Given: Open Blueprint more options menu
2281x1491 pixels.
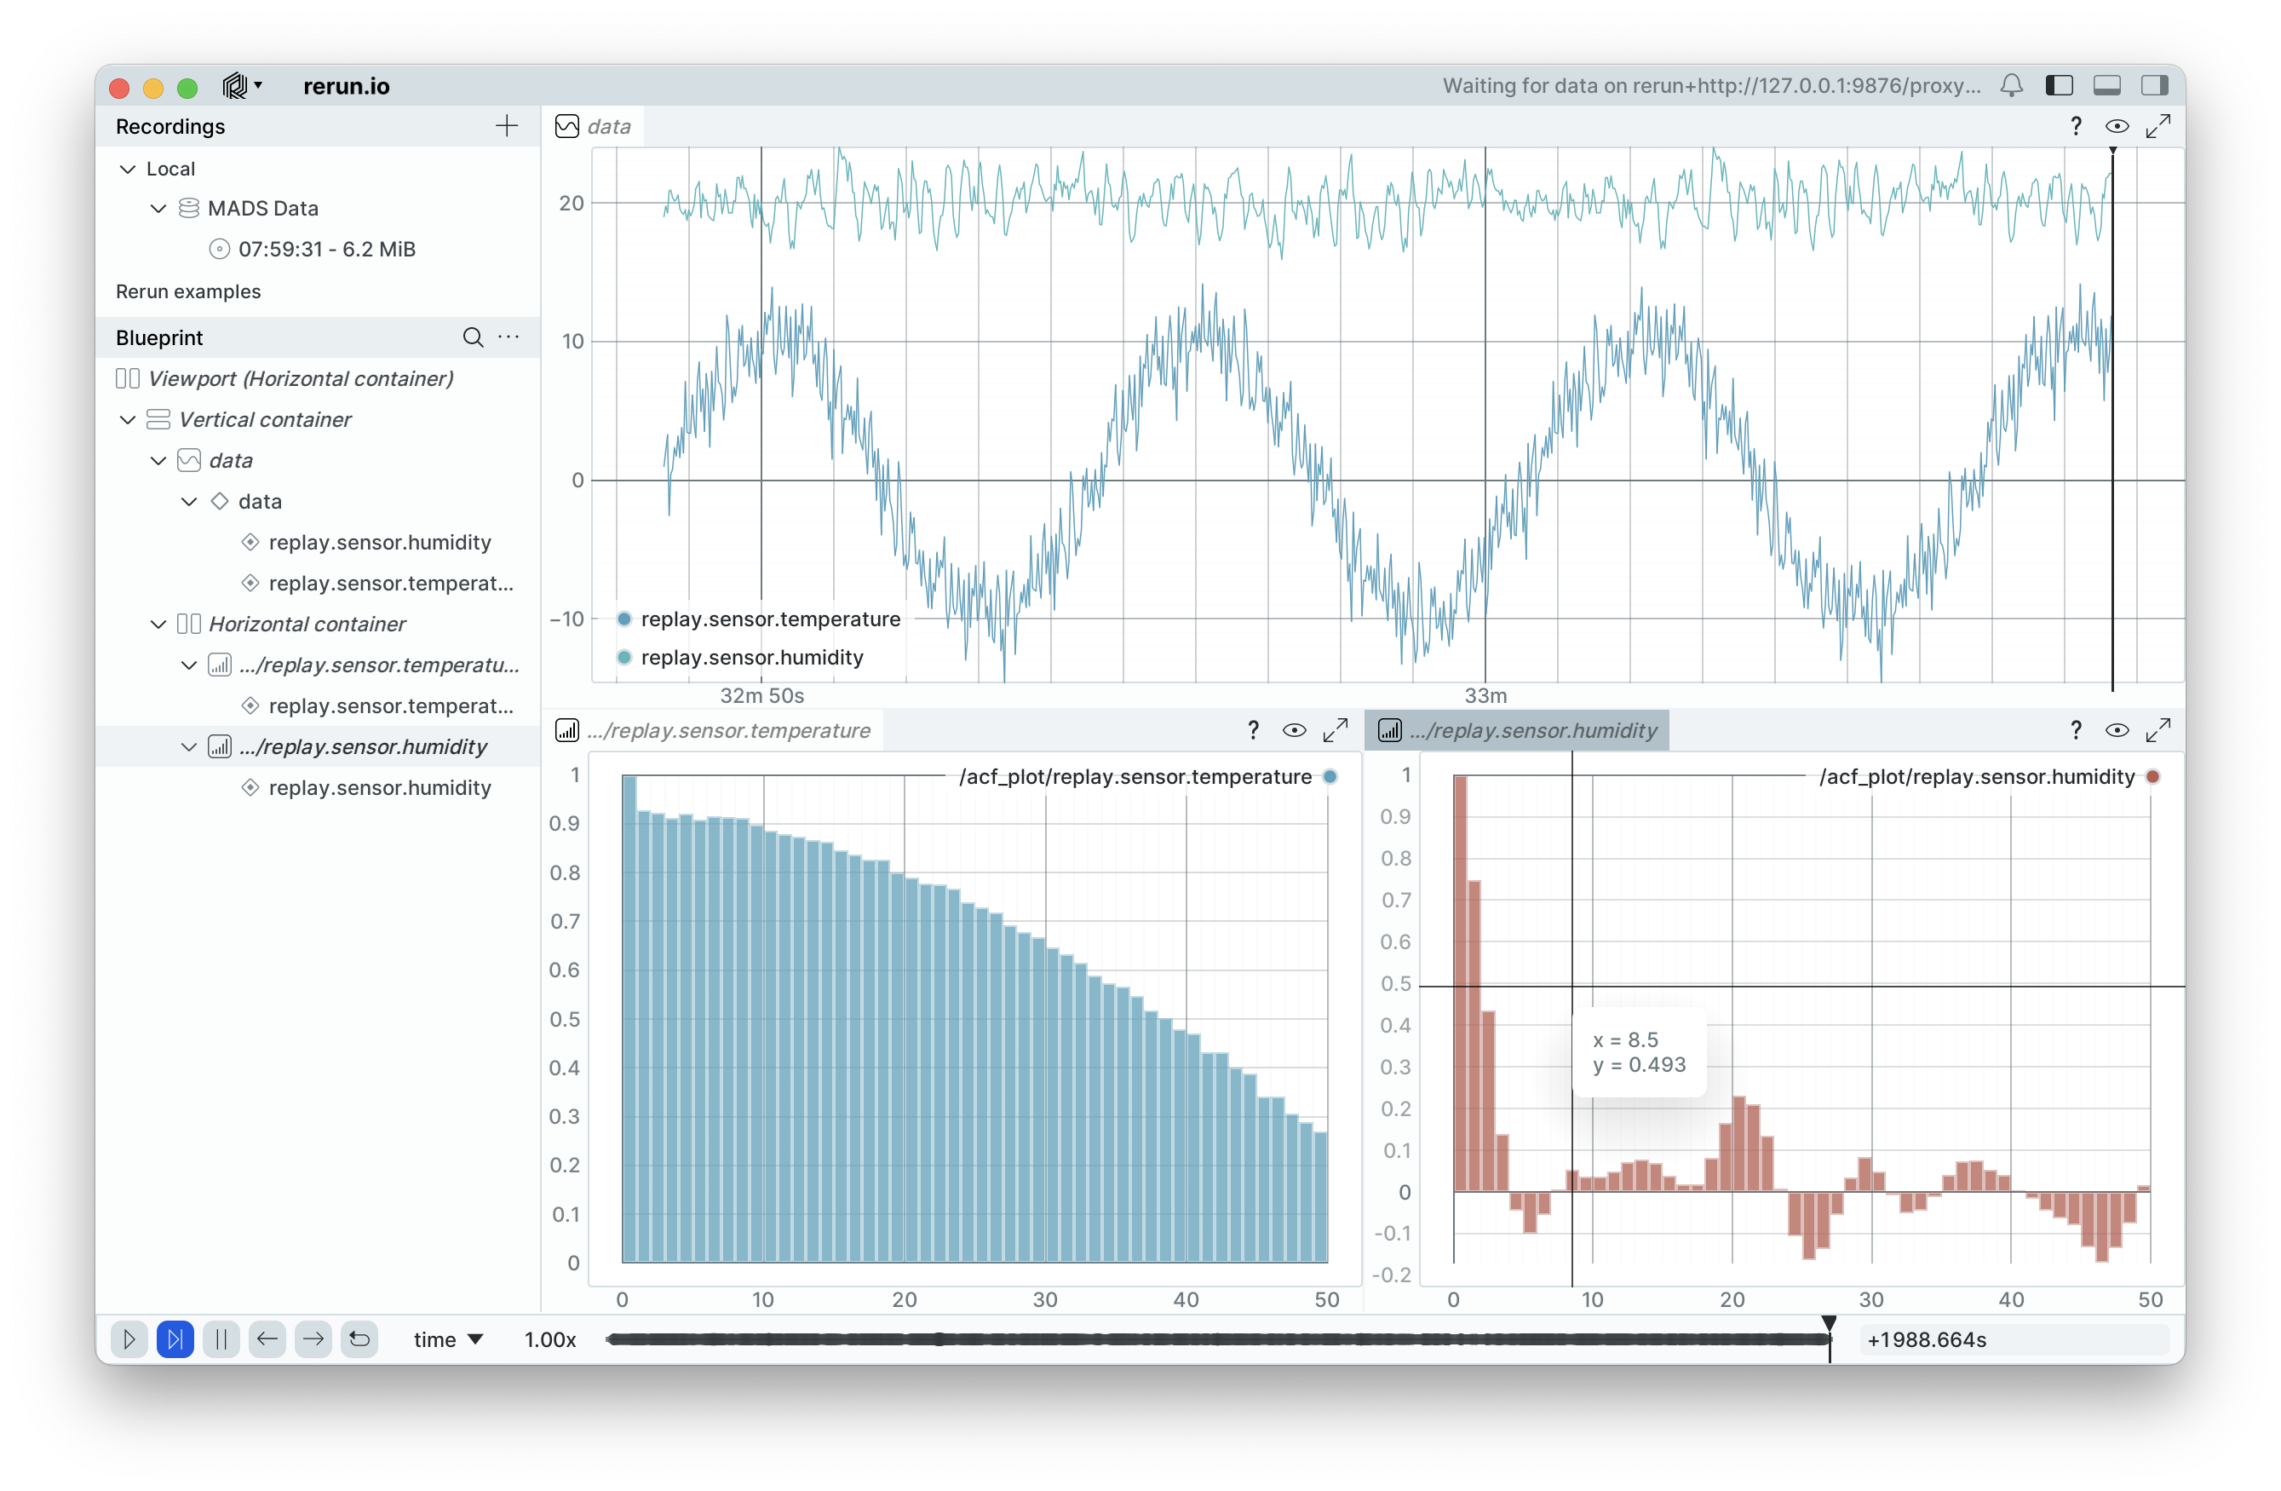Looking at the screenshot, I should click(x=508, y=337).
